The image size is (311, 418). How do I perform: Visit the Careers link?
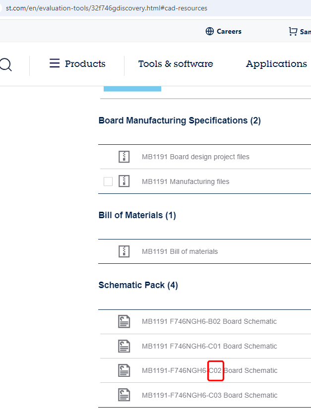tap(229, 31)
